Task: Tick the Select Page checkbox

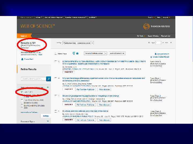Action: click(x=56, y=54)
